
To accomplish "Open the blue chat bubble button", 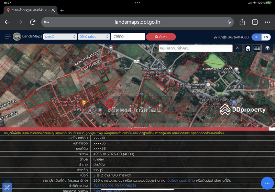I will pyautogui.click(x=267, y=183).
